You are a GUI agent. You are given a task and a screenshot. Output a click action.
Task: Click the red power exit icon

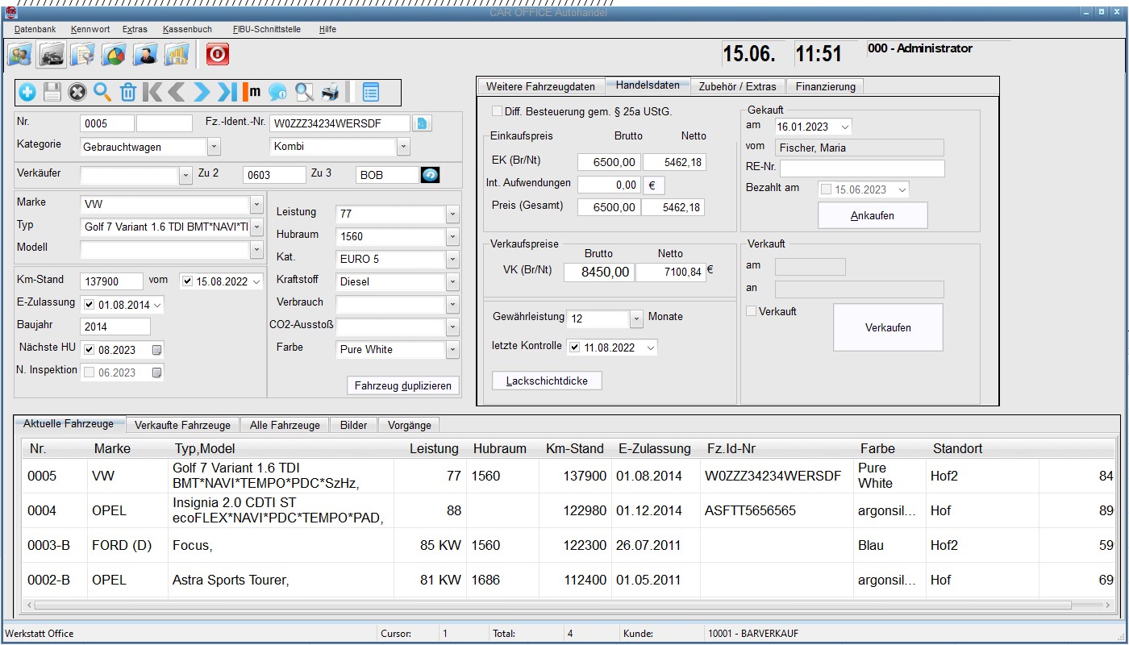point(218,54)
